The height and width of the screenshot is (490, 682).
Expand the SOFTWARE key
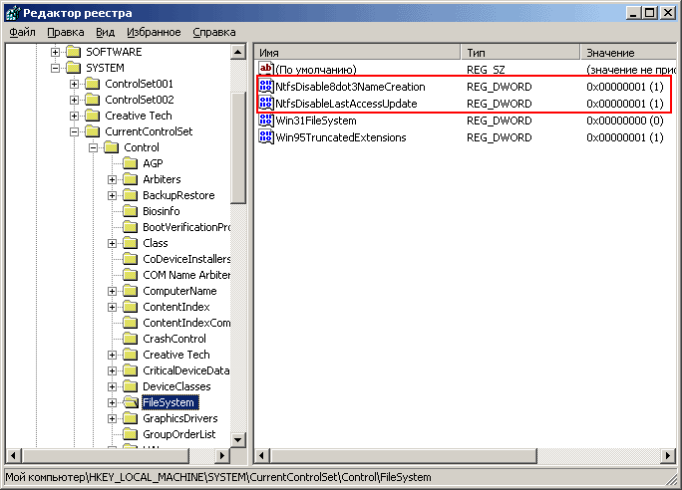click(55, 52)
